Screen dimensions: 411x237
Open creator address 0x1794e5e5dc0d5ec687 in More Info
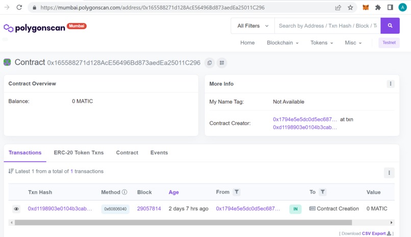[x=305, y=119]
